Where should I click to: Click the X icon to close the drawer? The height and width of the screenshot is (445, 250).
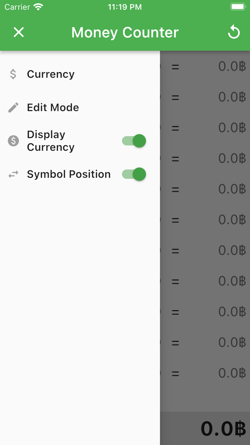tap(19, 32)
